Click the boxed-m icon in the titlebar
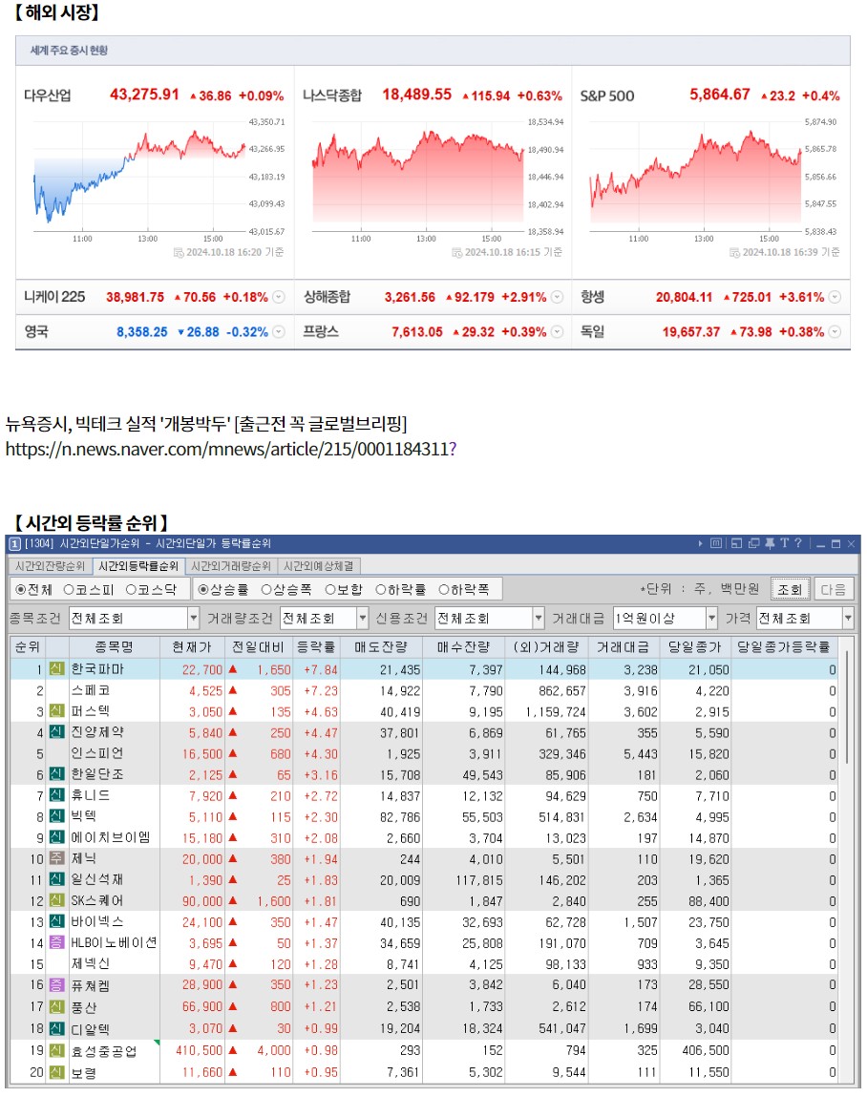 [x=717, y=542]
